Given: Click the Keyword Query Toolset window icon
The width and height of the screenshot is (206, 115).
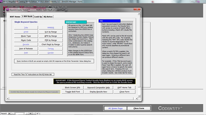Looking at the screenshot, I should 7,10.
